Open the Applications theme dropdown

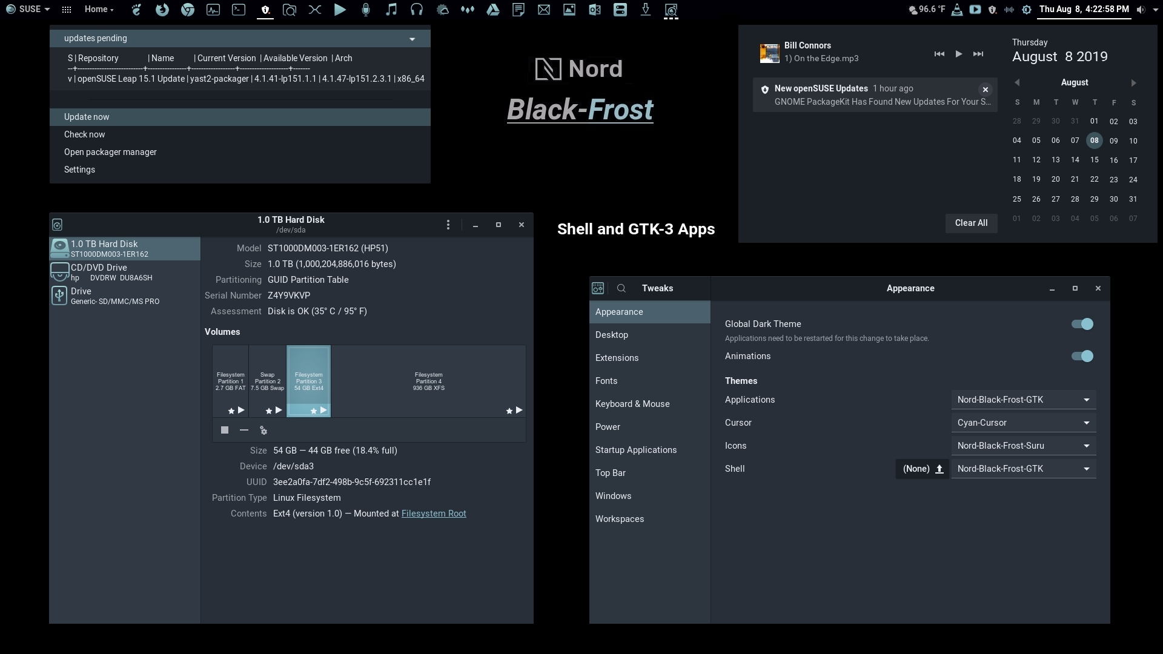(1024, 400)
